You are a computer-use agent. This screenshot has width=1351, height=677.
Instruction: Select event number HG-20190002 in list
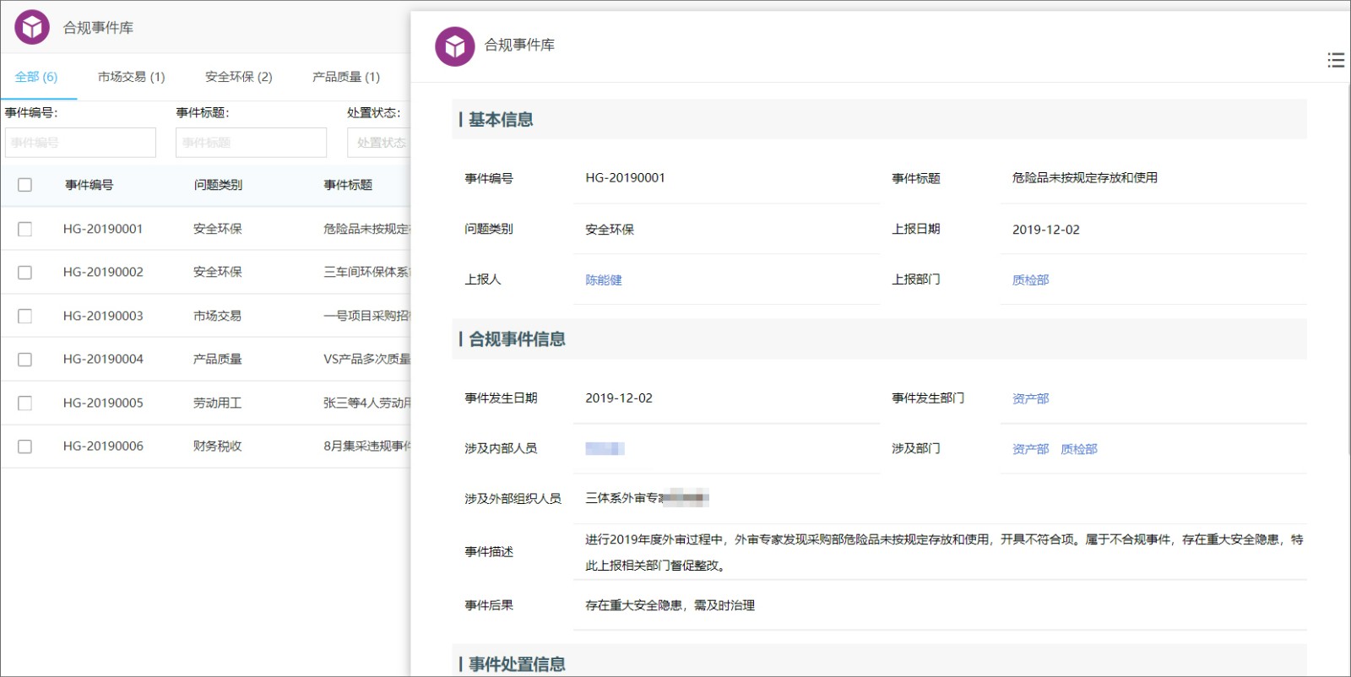click(103, 272)
